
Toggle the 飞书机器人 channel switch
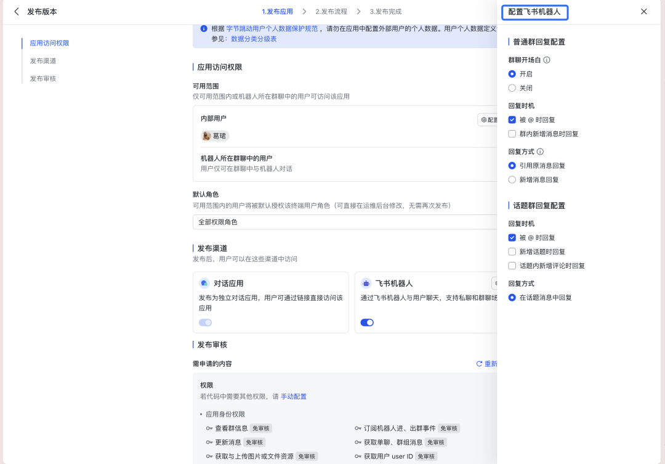[367, 323]
